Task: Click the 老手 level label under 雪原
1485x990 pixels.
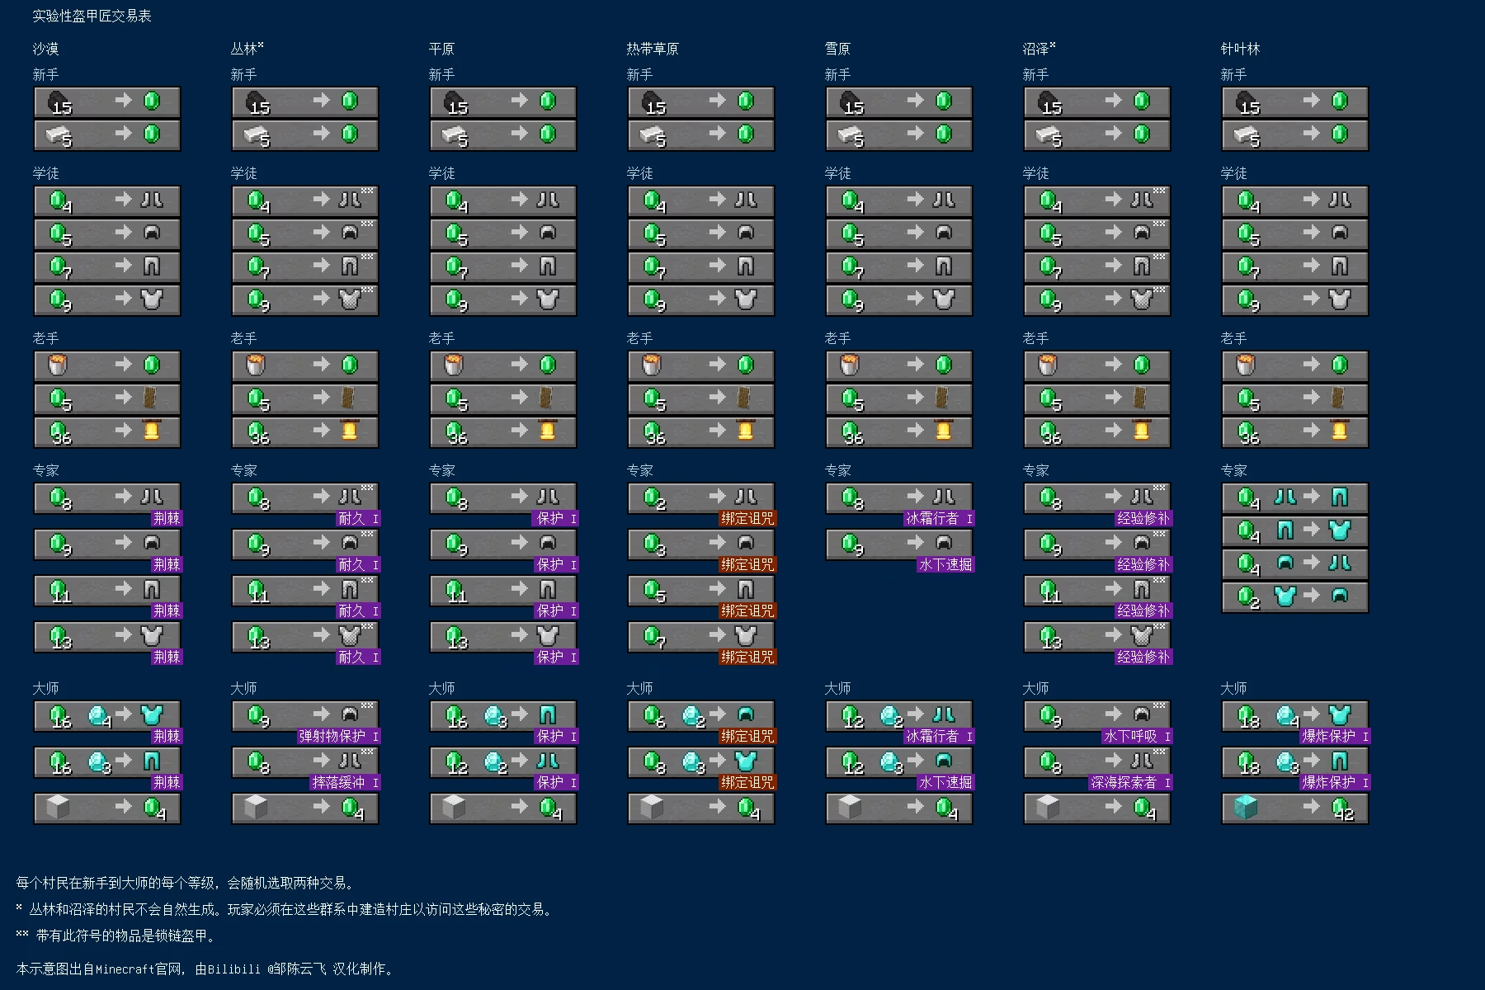Action: pyautogui.click(x=837, y=338)
